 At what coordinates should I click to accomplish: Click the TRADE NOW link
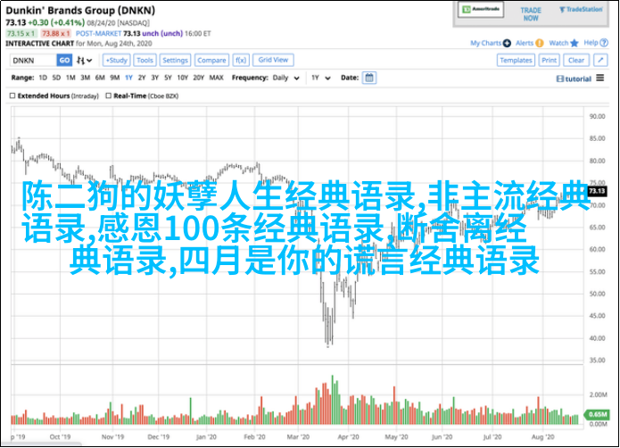pos(531,14)
